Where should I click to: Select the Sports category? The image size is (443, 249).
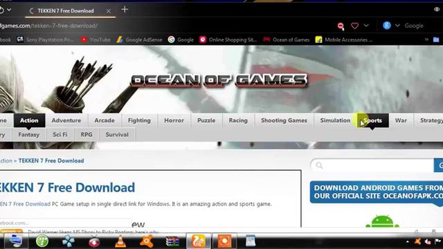(372, 120)
